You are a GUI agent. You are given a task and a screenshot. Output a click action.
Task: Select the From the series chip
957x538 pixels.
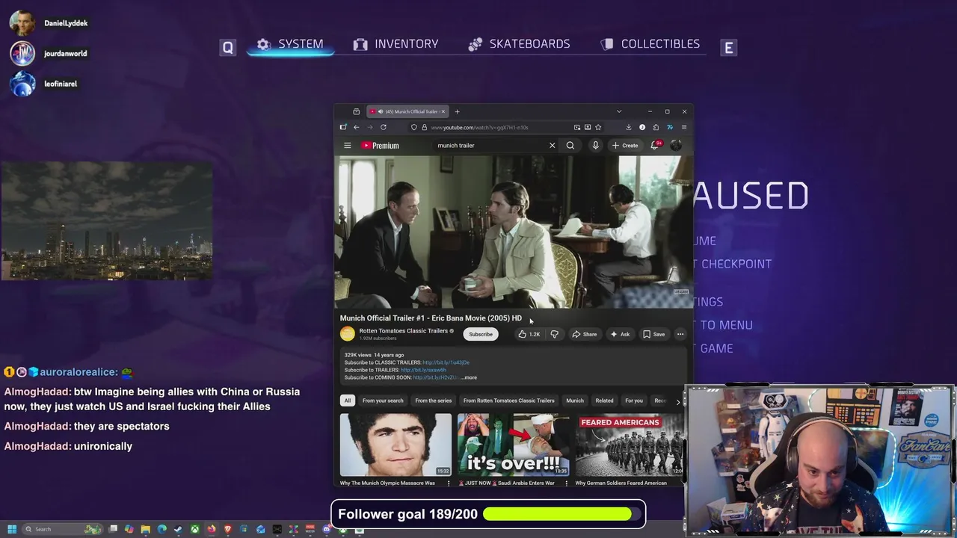[x=434, y=401]
